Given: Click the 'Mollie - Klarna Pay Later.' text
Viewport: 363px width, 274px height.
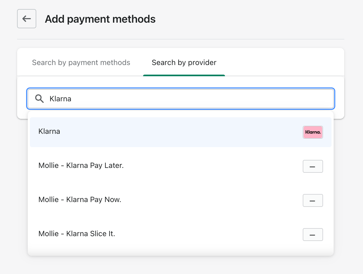Looking at the screenshot, I should [x=81, y=166].
